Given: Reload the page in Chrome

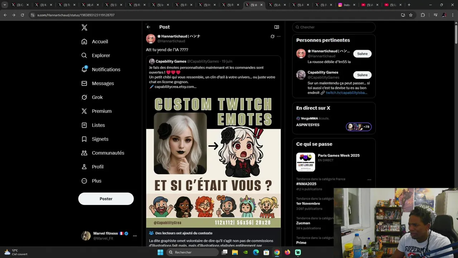Looking at the screenshot, I should 22,15.
